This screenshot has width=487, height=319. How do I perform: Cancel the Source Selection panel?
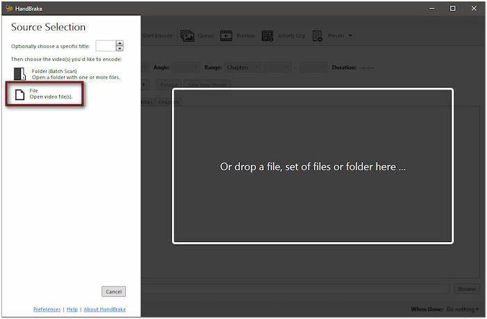[x=113, y=292]
